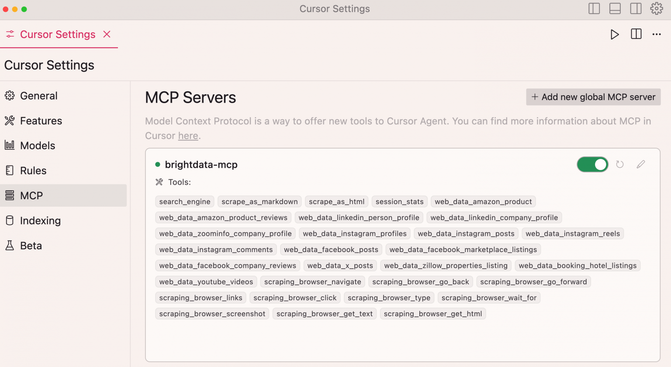The image size is (671, 367).
Task: Click the Rules sidebar icon
Action: pyautogui.click(x=10, y=170)
